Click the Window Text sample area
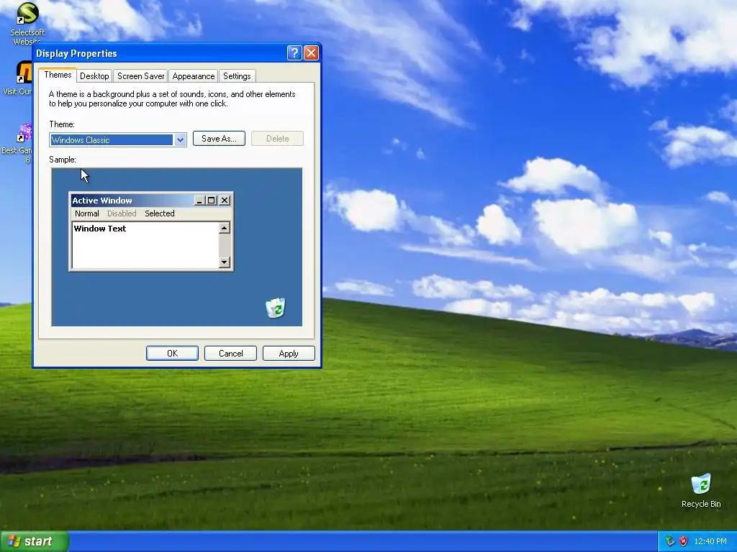The height and width of the screenshot is (552, 737). [145, 245]
